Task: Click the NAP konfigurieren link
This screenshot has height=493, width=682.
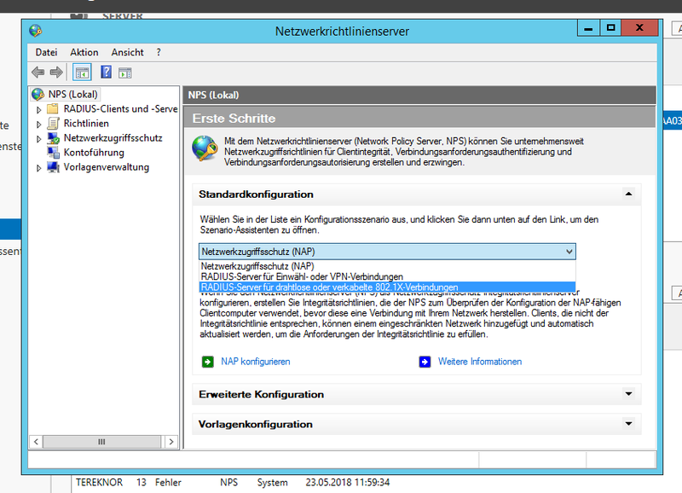Action: coord(255,362)
